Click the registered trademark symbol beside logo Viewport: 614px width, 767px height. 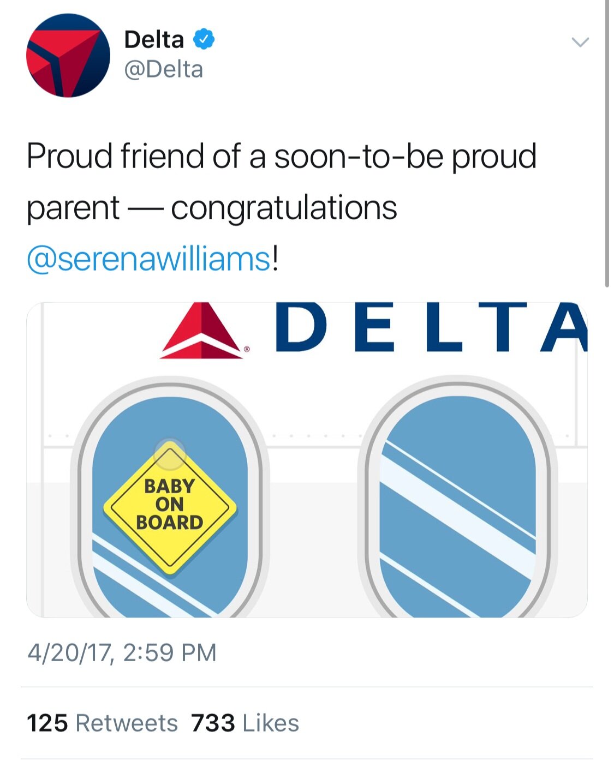coord(247,349)
